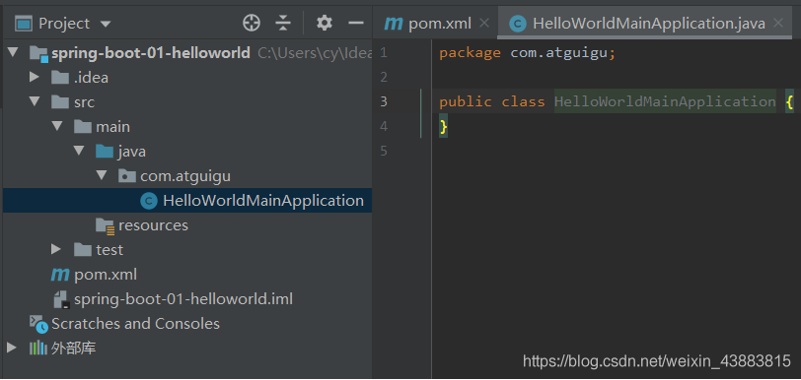Viewport: 801px width, 380px height.
Task: Click the 'class' keyword in editor
Action: pyautogui.click(x=523, y=101)
